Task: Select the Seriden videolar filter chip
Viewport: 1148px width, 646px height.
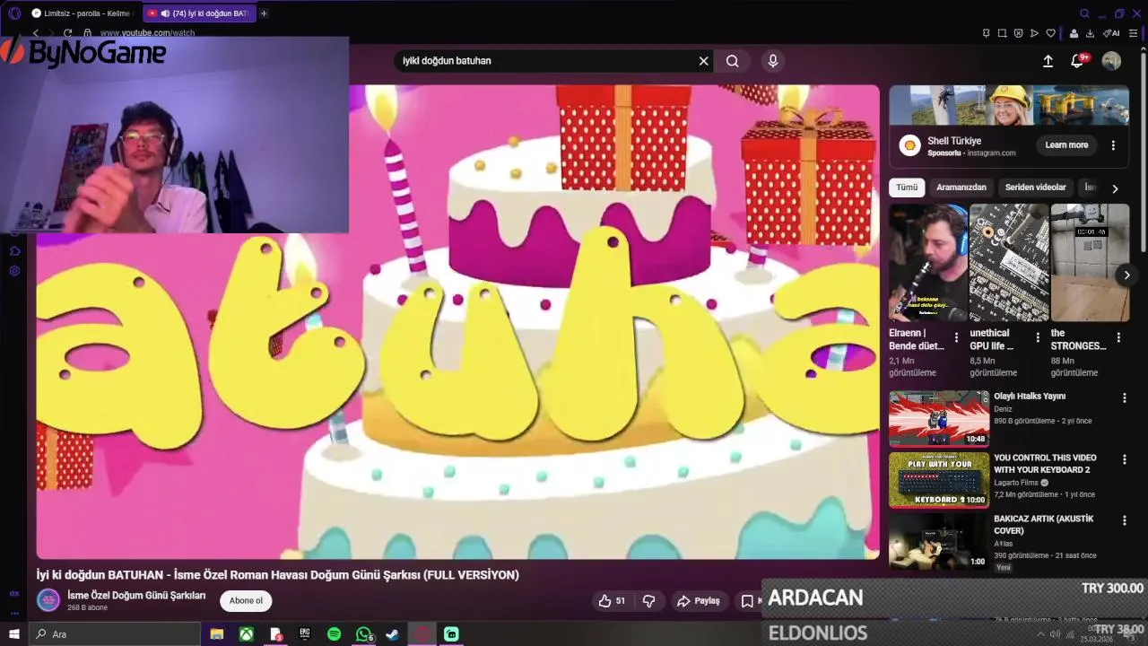Action: (x=1035, y=188)
